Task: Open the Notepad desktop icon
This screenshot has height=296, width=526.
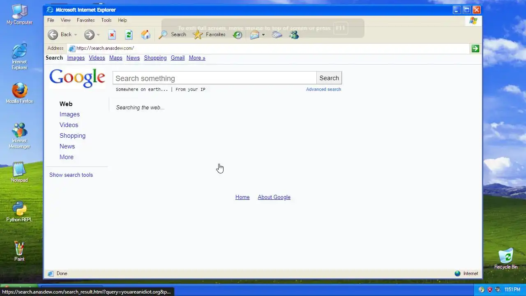Action: coord(19,173)
